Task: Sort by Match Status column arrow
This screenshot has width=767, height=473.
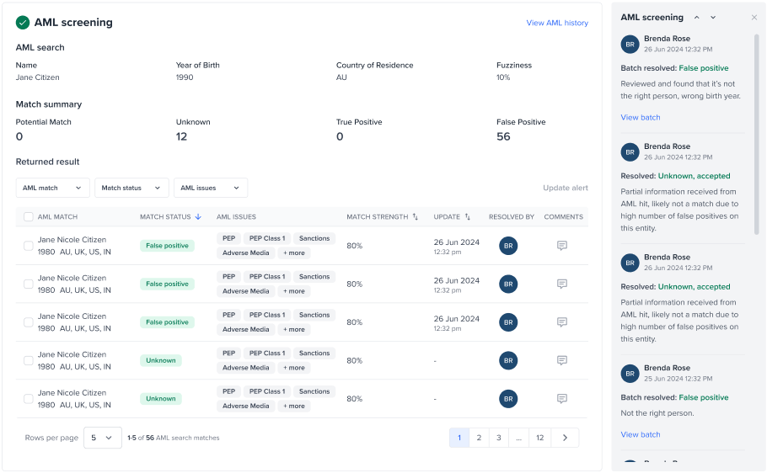Action: [198, 217]
